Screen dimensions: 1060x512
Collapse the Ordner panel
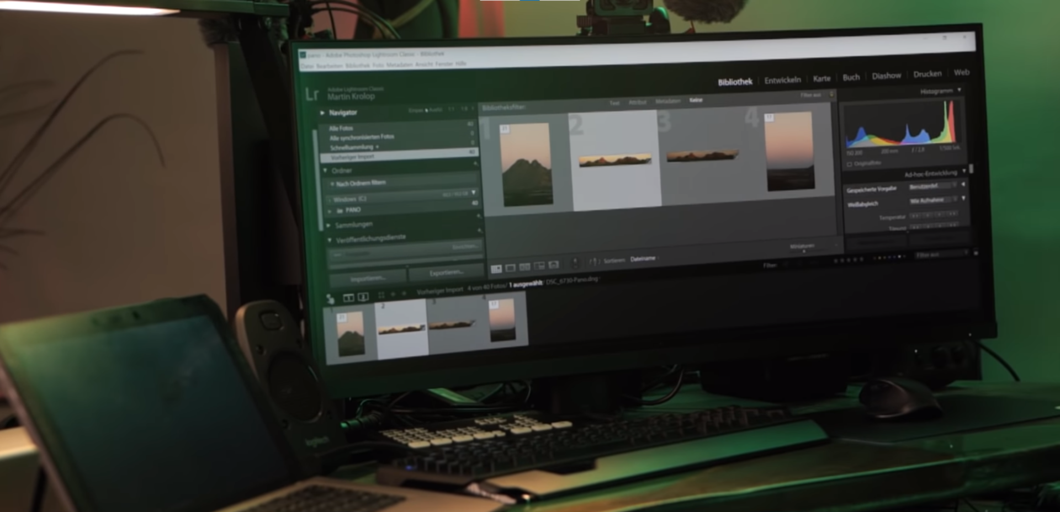[325, 170]
